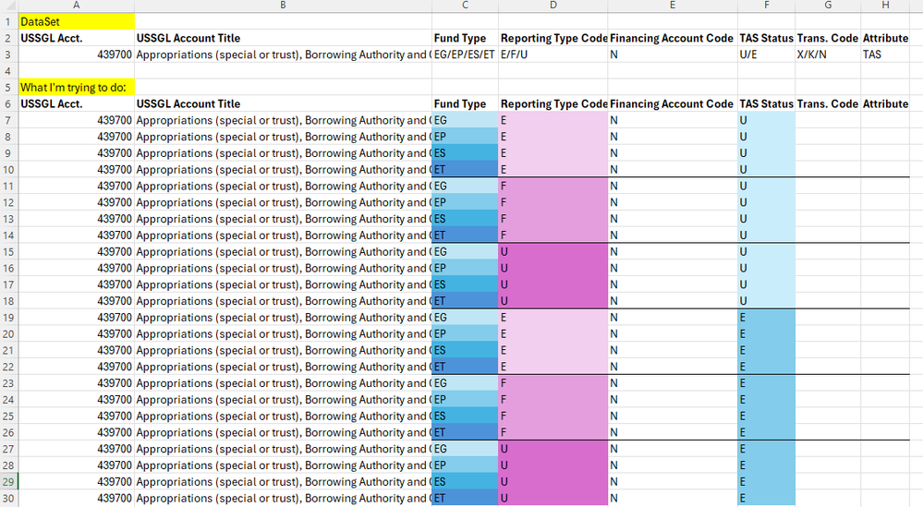
Task: Select TAS status E in row 30
Action: (x=767, y=498)
